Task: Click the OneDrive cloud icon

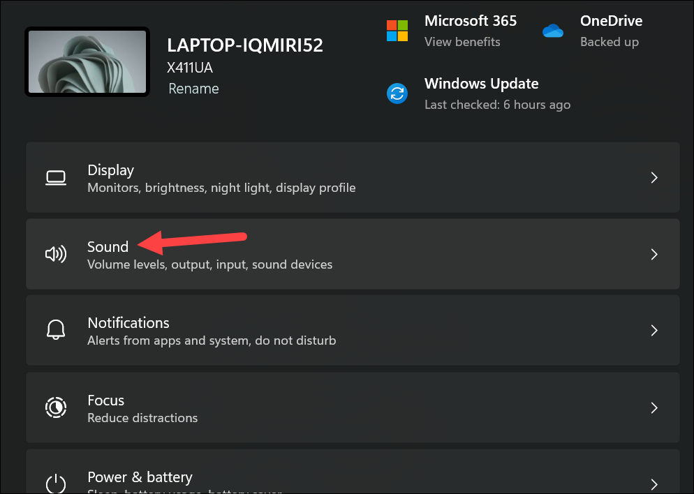Action: click(553, 31)
